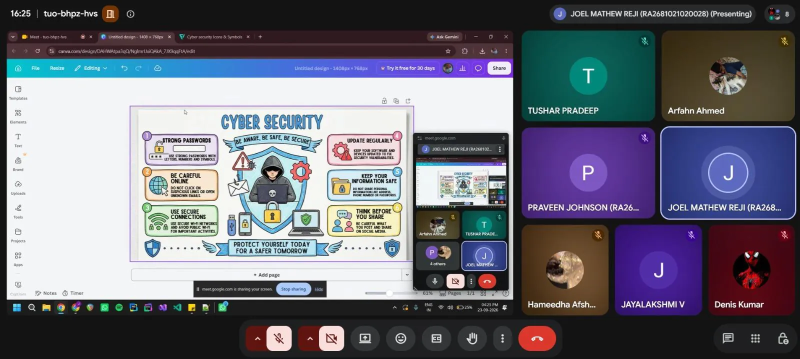Screen dimensions: 800x359
Task: Open Canva analytics bar chart icon
Action: 462,68
